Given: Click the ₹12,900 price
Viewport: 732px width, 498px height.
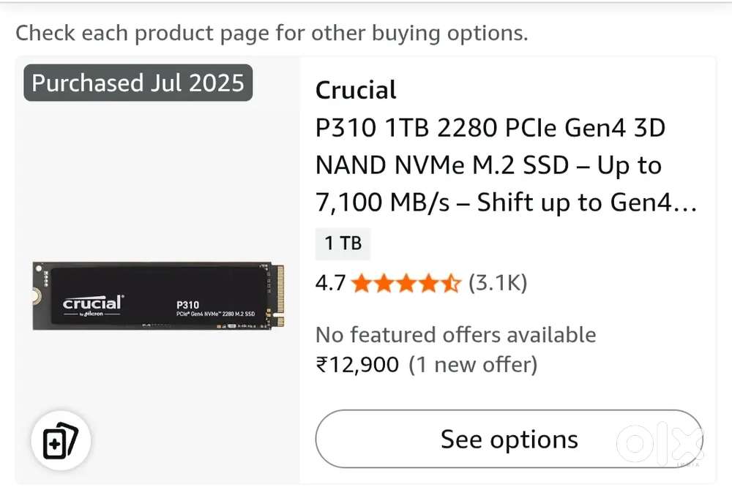Looking at the screenshot, I should (x=357, y=364).
